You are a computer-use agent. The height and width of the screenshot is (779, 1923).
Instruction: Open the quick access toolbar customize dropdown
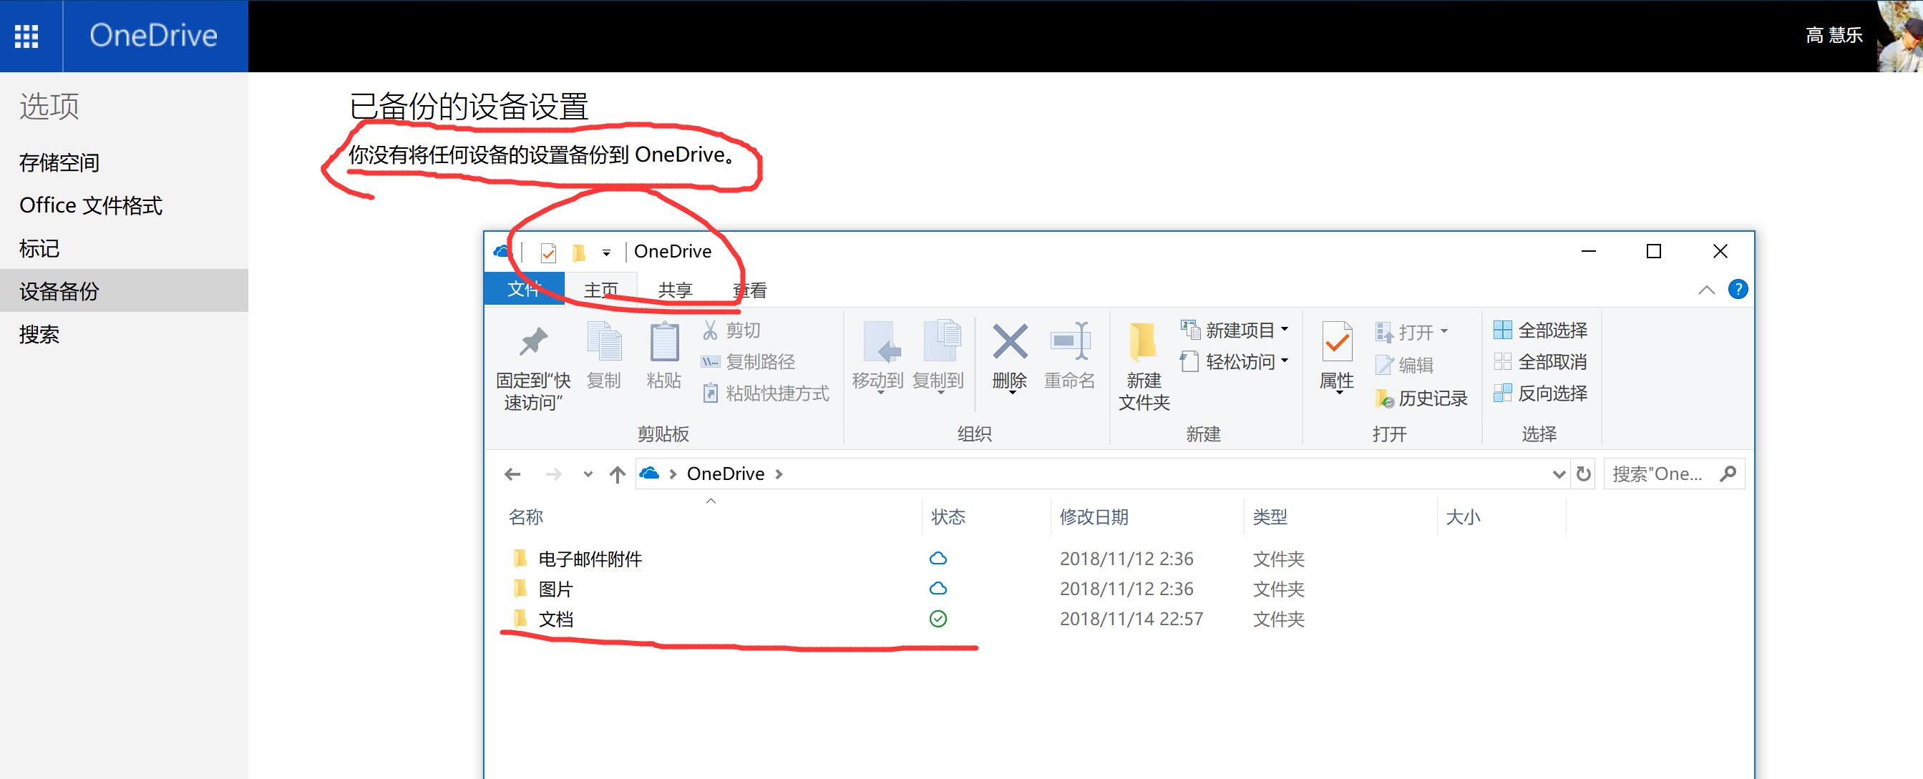607,253
